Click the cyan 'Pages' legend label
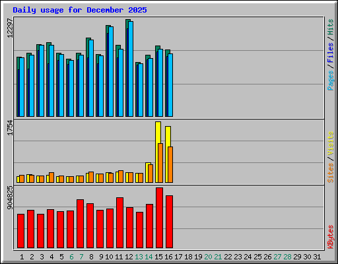 [x=331, y=81]
